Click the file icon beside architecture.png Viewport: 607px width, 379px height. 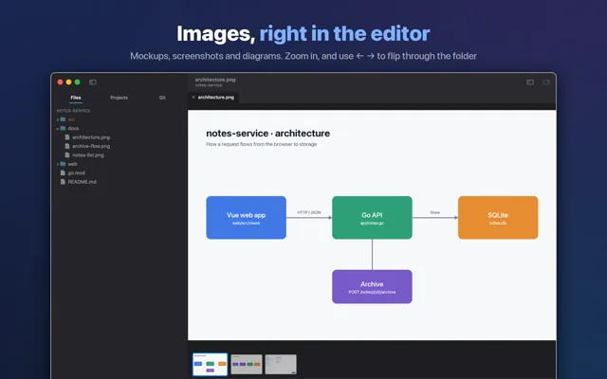tap(67, 136)
